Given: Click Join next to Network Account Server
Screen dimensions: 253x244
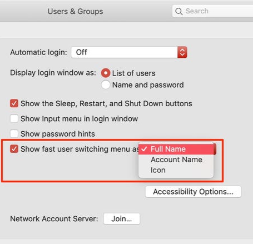Looking at the screenshot, I should pyautogui.click(x=122, y=219).
